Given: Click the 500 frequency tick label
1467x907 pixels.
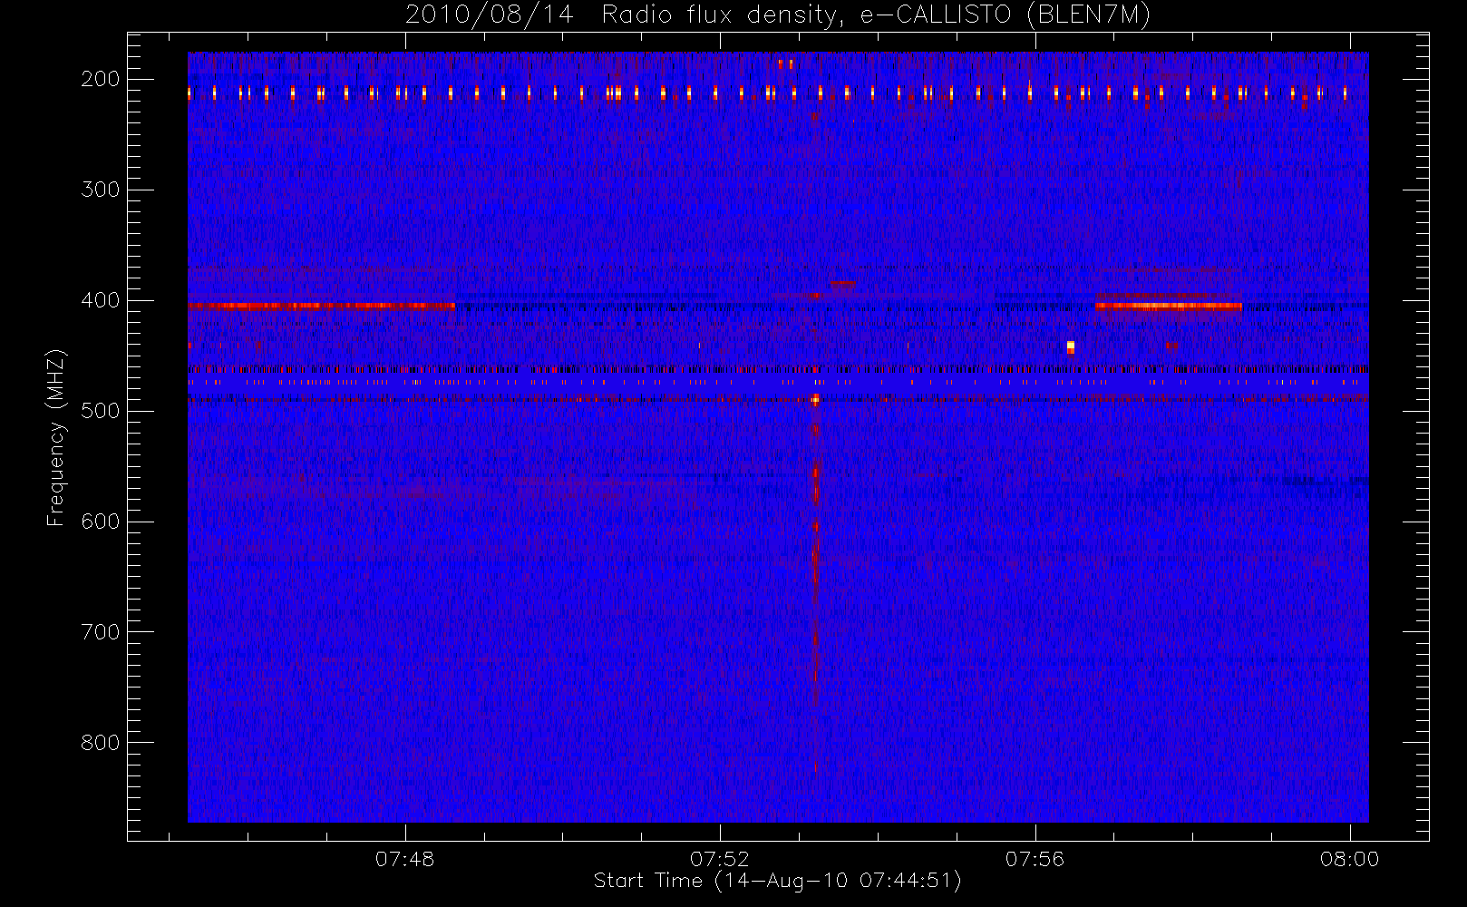Looking at the screenshot, I should [x=101, y=411].
